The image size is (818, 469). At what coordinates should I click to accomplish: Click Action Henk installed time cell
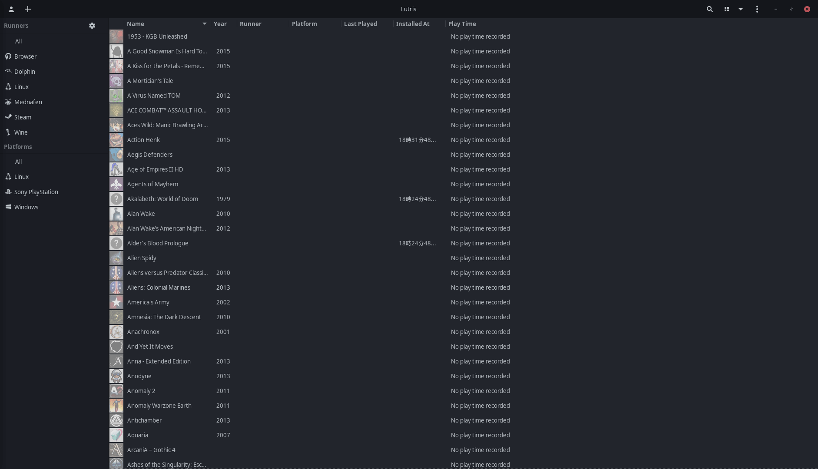417,140
